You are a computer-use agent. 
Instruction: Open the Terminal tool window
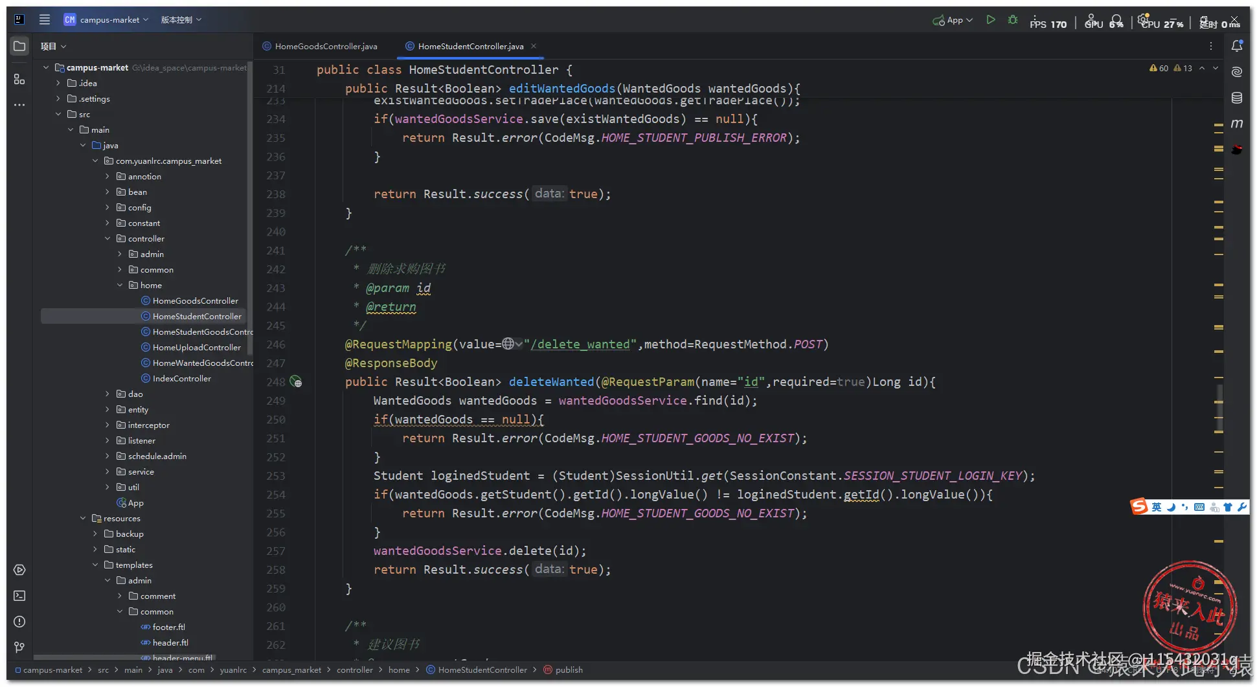click(19, 596)
